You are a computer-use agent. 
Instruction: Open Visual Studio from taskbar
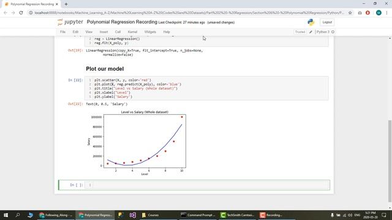pyautogui.click(x=133, y=215)
